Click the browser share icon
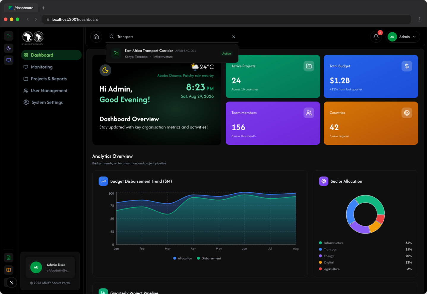427x294 pixels. point(420,19)
